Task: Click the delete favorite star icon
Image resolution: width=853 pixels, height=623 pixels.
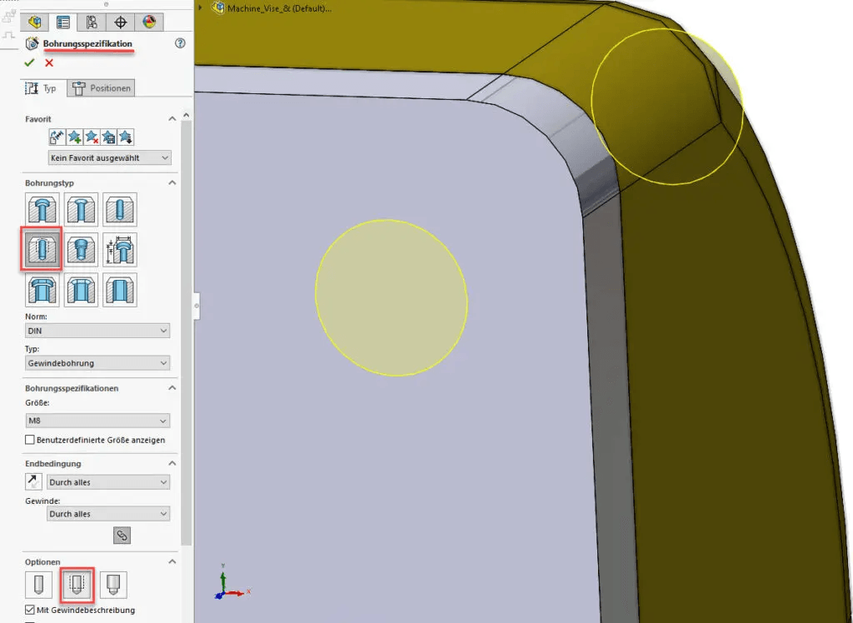Action: pyautogui.click(x=92, y=137)
